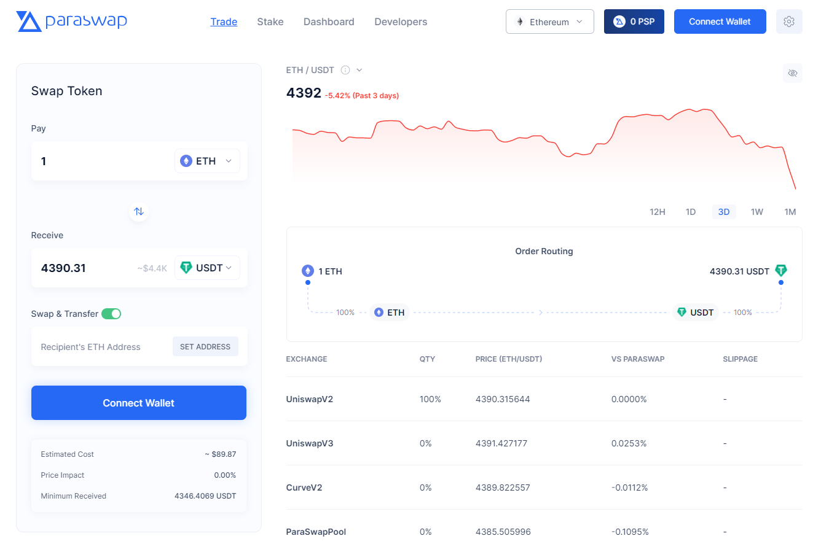This screenshot has height=552, width=821.
Task: Click the ParaSwap logo
Action: pyautogui.click(x=71, y=21)
